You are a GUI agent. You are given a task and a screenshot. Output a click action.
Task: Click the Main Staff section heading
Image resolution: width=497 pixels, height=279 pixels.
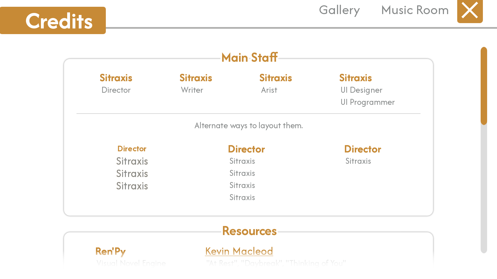[249, 57]
